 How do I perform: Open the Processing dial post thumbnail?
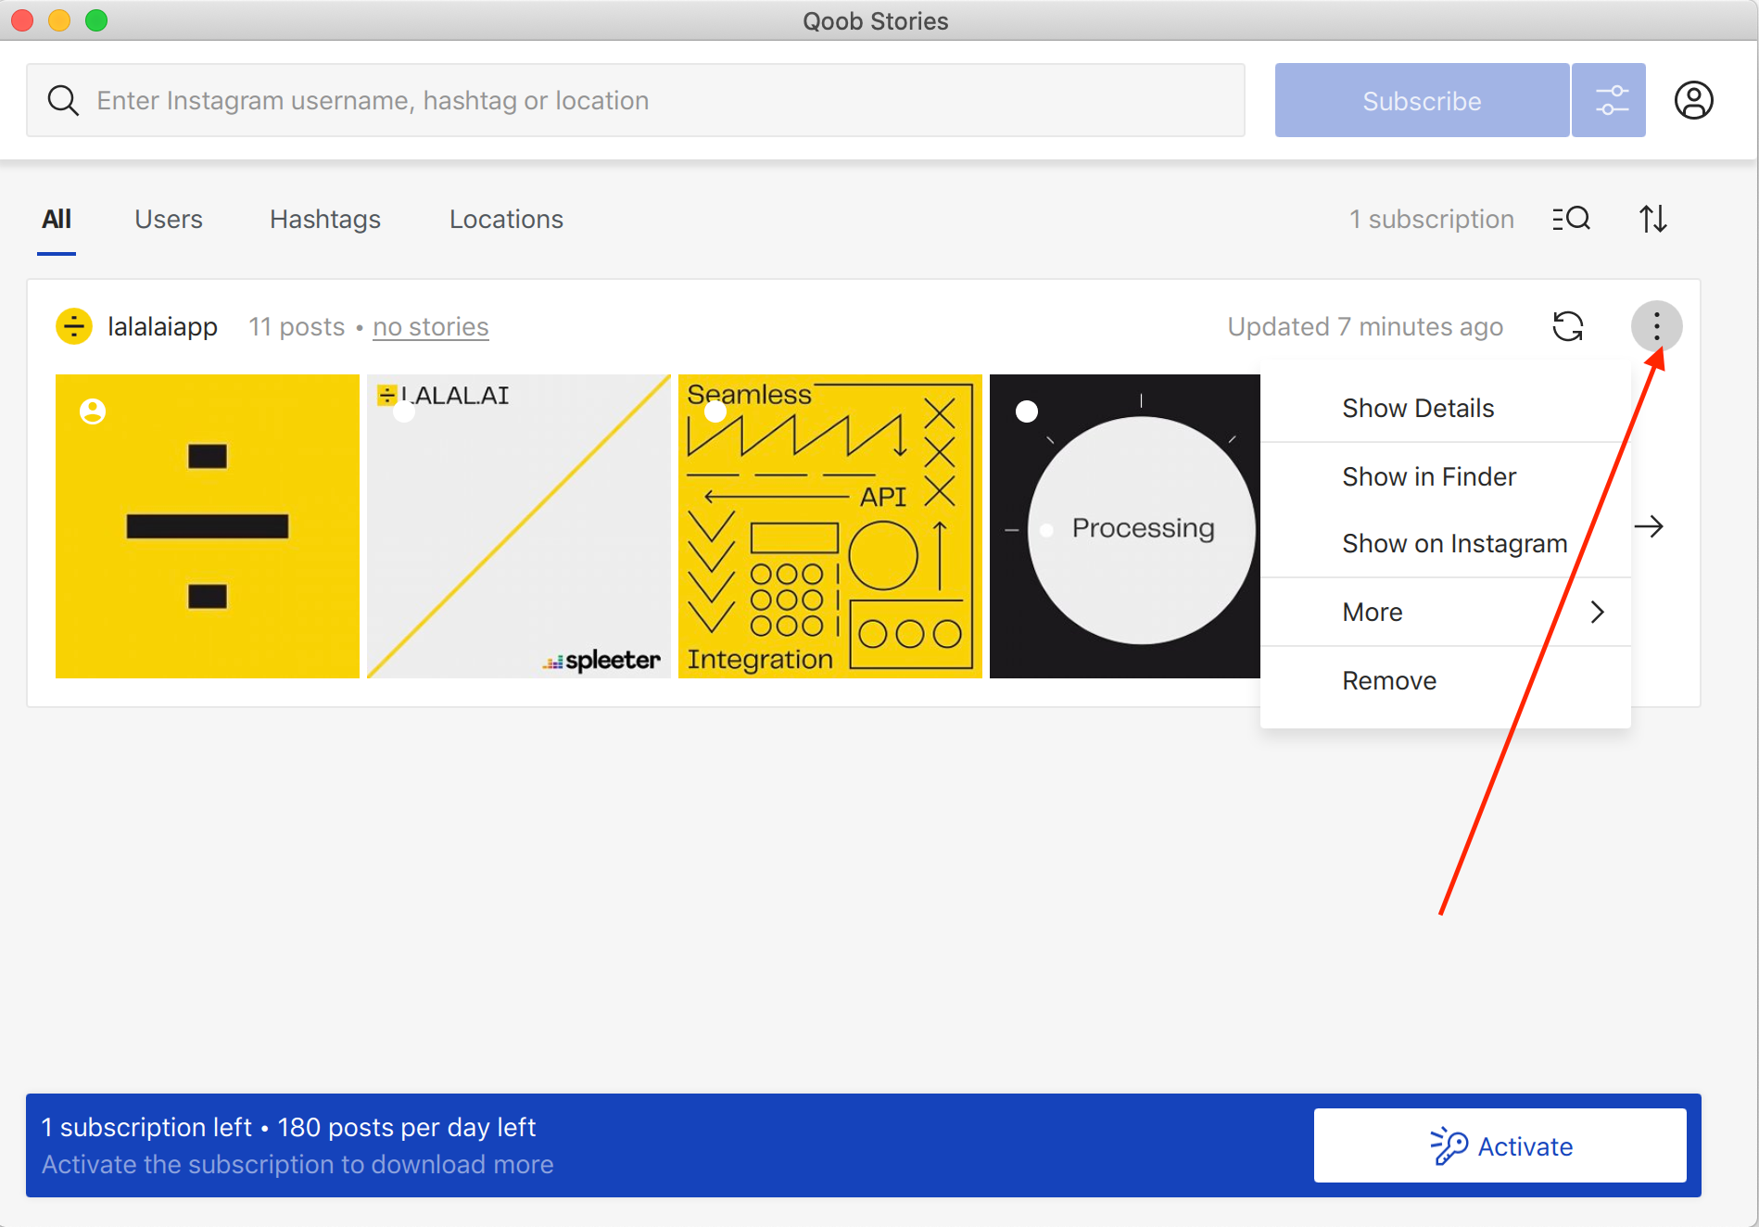pyautogui.click(x=1125, y=526)
